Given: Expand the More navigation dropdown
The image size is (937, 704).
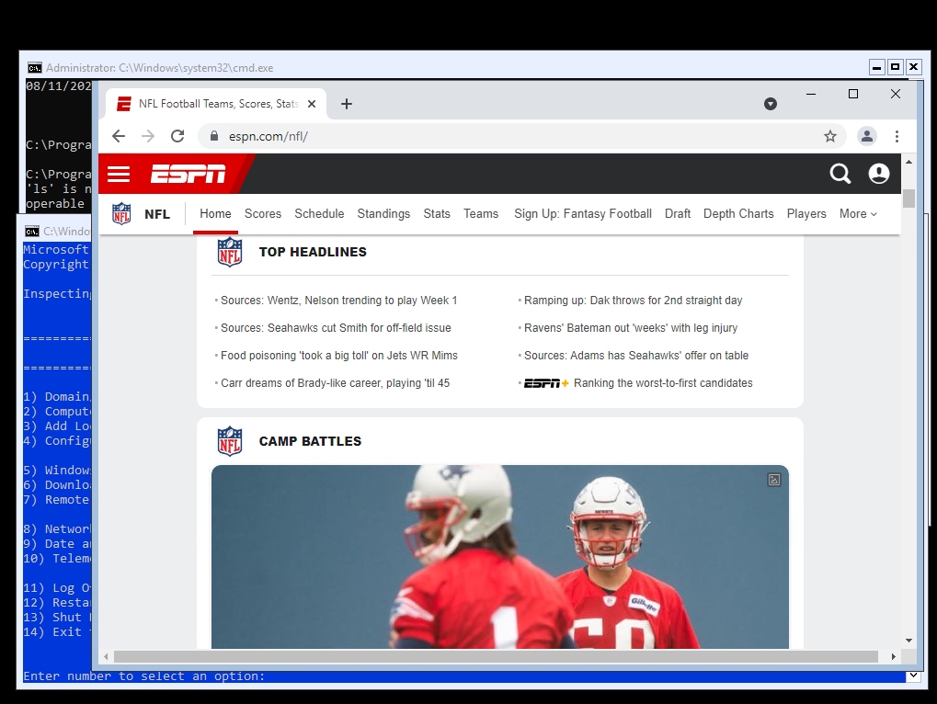Looking at the screenshot, I should pos(858,214).
